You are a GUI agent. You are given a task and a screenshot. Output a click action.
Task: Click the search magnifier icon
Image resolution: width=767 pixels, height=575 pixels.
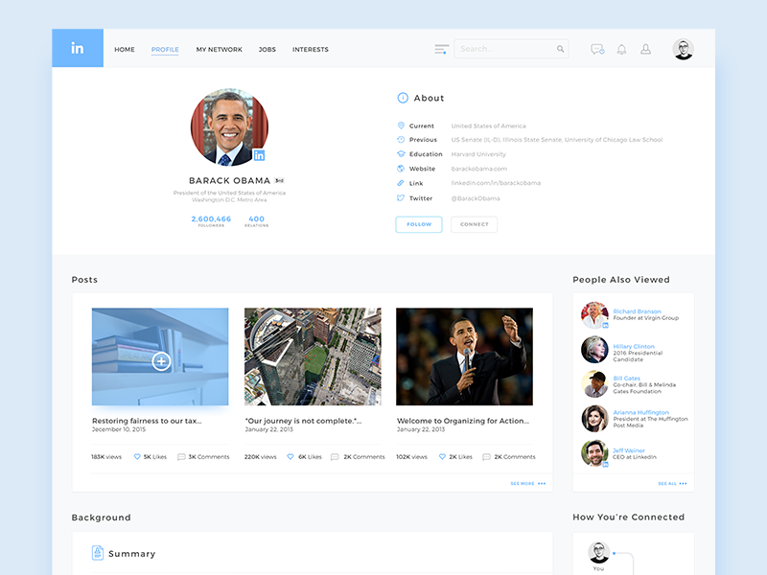coord(560,48)
